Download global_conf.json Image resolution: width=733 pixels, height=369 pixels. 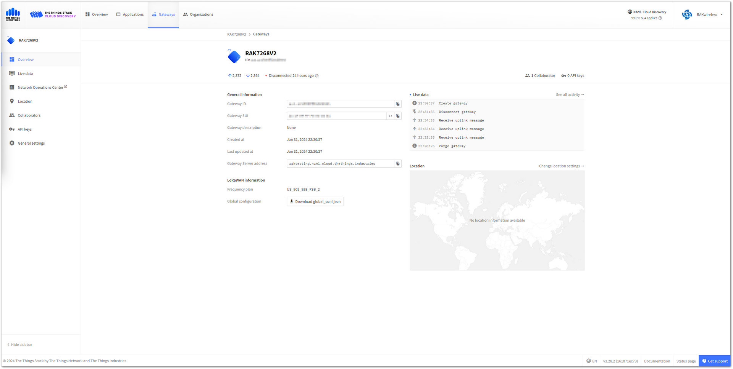click(315, 201)
